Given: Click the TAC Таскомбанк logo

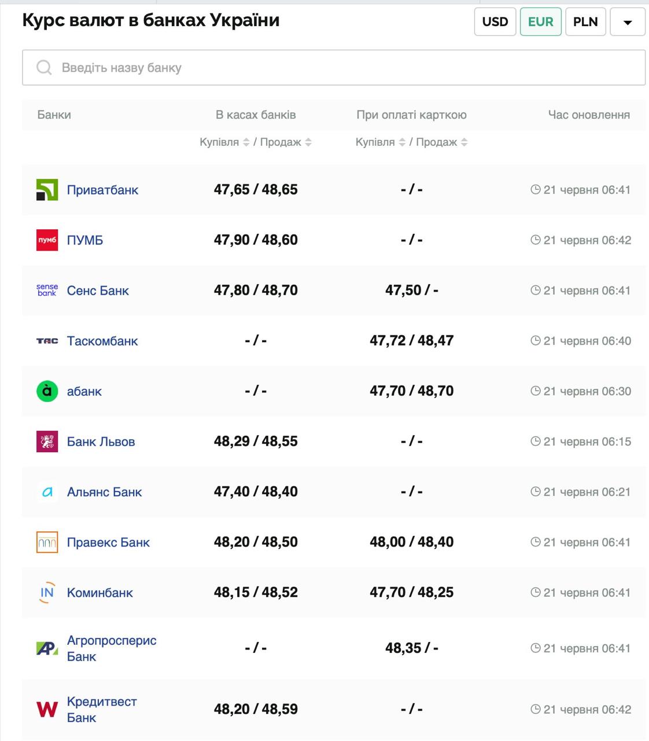Looking at the screenshot, I should (x=47, y=341).
